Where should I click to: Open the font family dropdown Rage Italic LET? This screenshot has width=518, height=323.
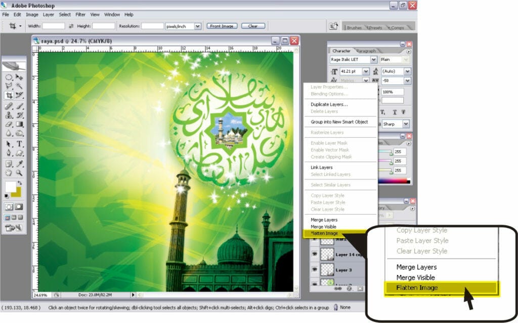[x=374, y=60]
